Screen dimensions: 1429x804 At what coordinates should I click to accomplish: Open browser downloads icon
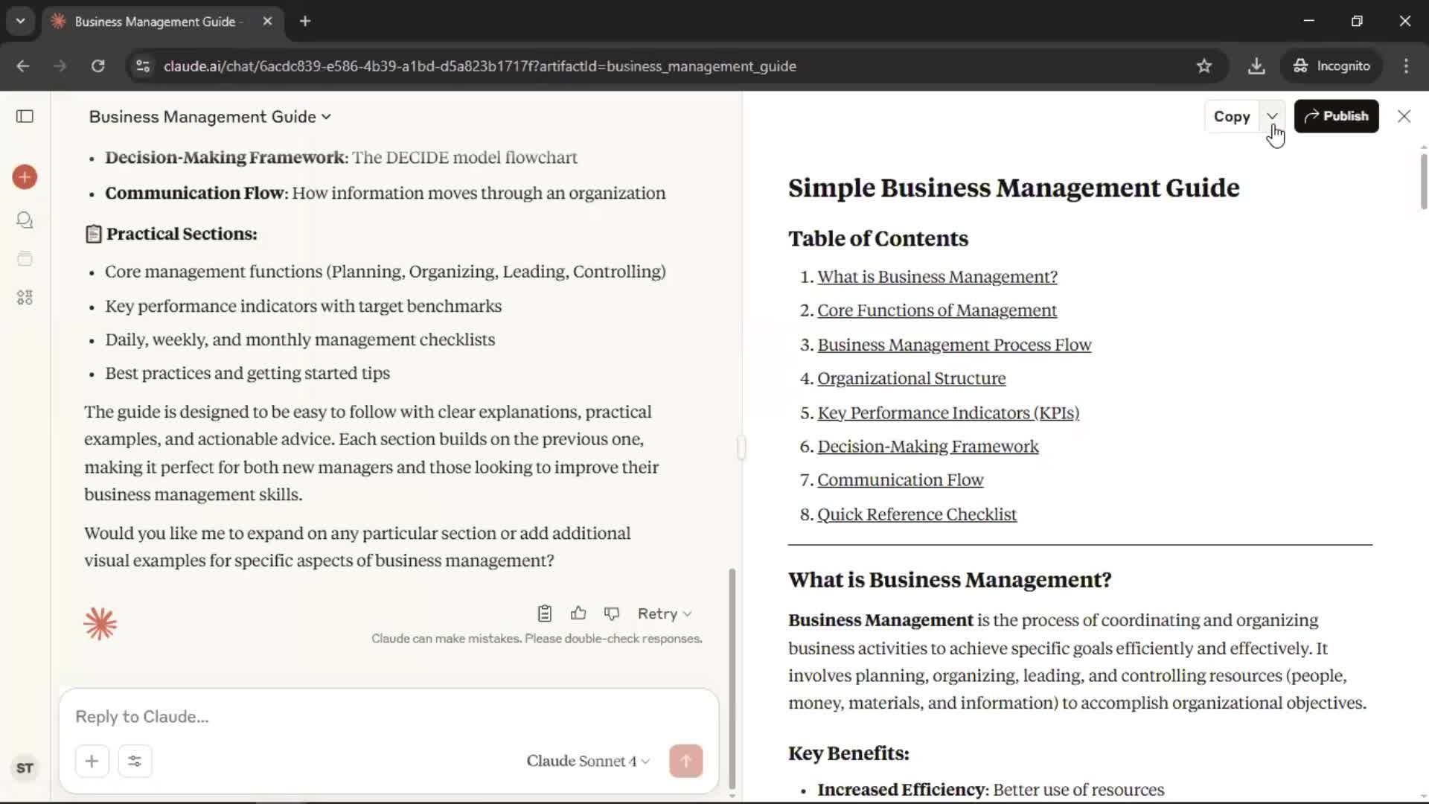(1256, 66)
